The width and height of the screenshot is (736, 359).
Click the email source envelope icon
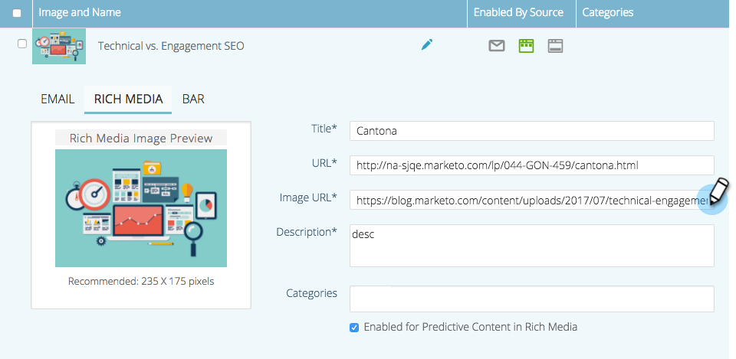[x=497, y=46]
